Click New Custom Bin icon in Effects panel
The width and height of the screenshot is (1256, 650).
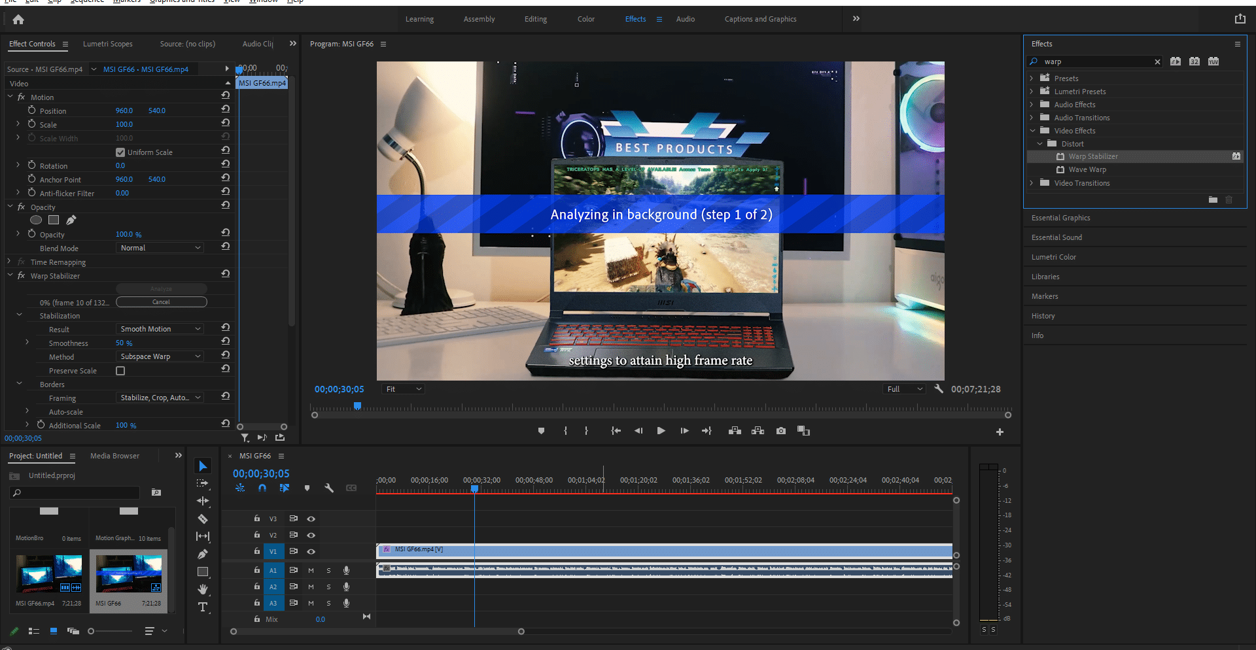pyautogui.click(x=1213, y=199)
